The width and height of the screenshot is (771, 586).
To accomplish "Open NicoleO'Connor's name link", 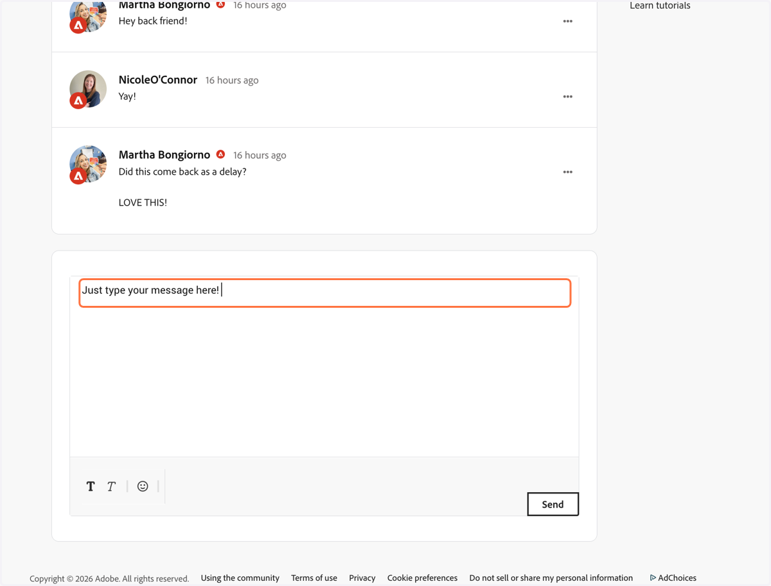I will [158, 80].
